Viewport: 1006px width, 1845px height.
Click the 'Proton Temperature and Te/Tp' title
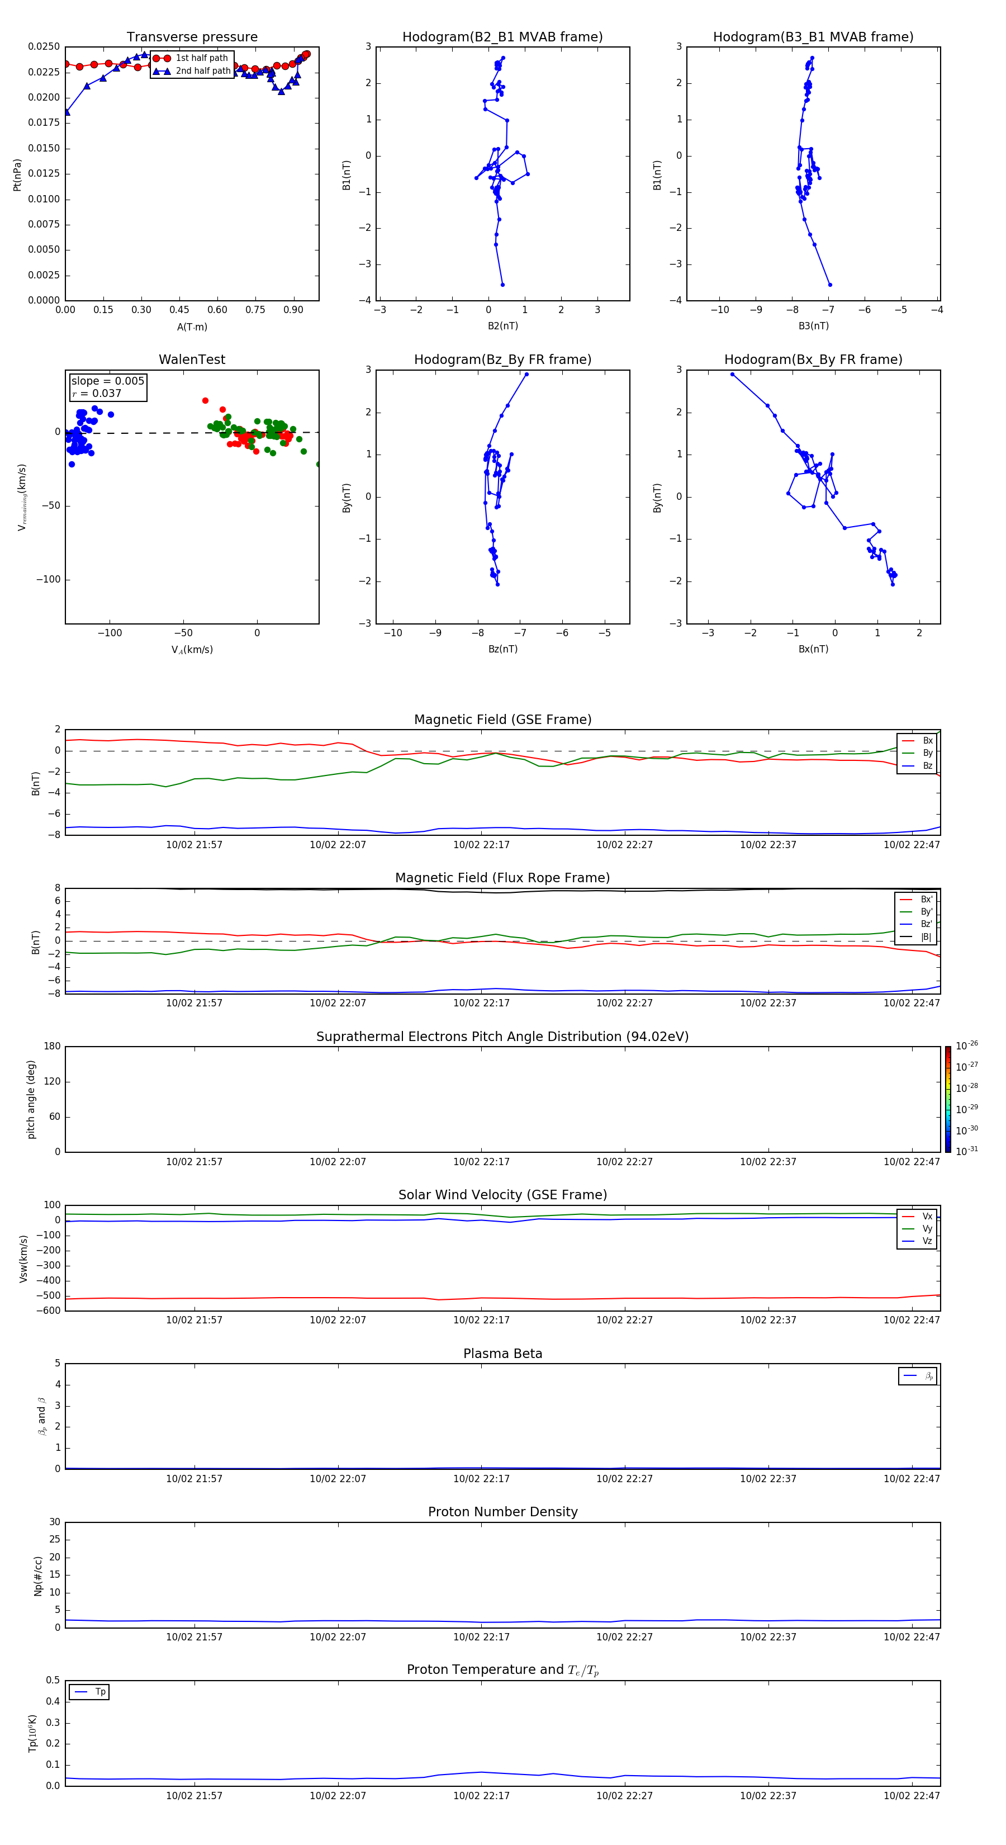(x=502, y=1669)
